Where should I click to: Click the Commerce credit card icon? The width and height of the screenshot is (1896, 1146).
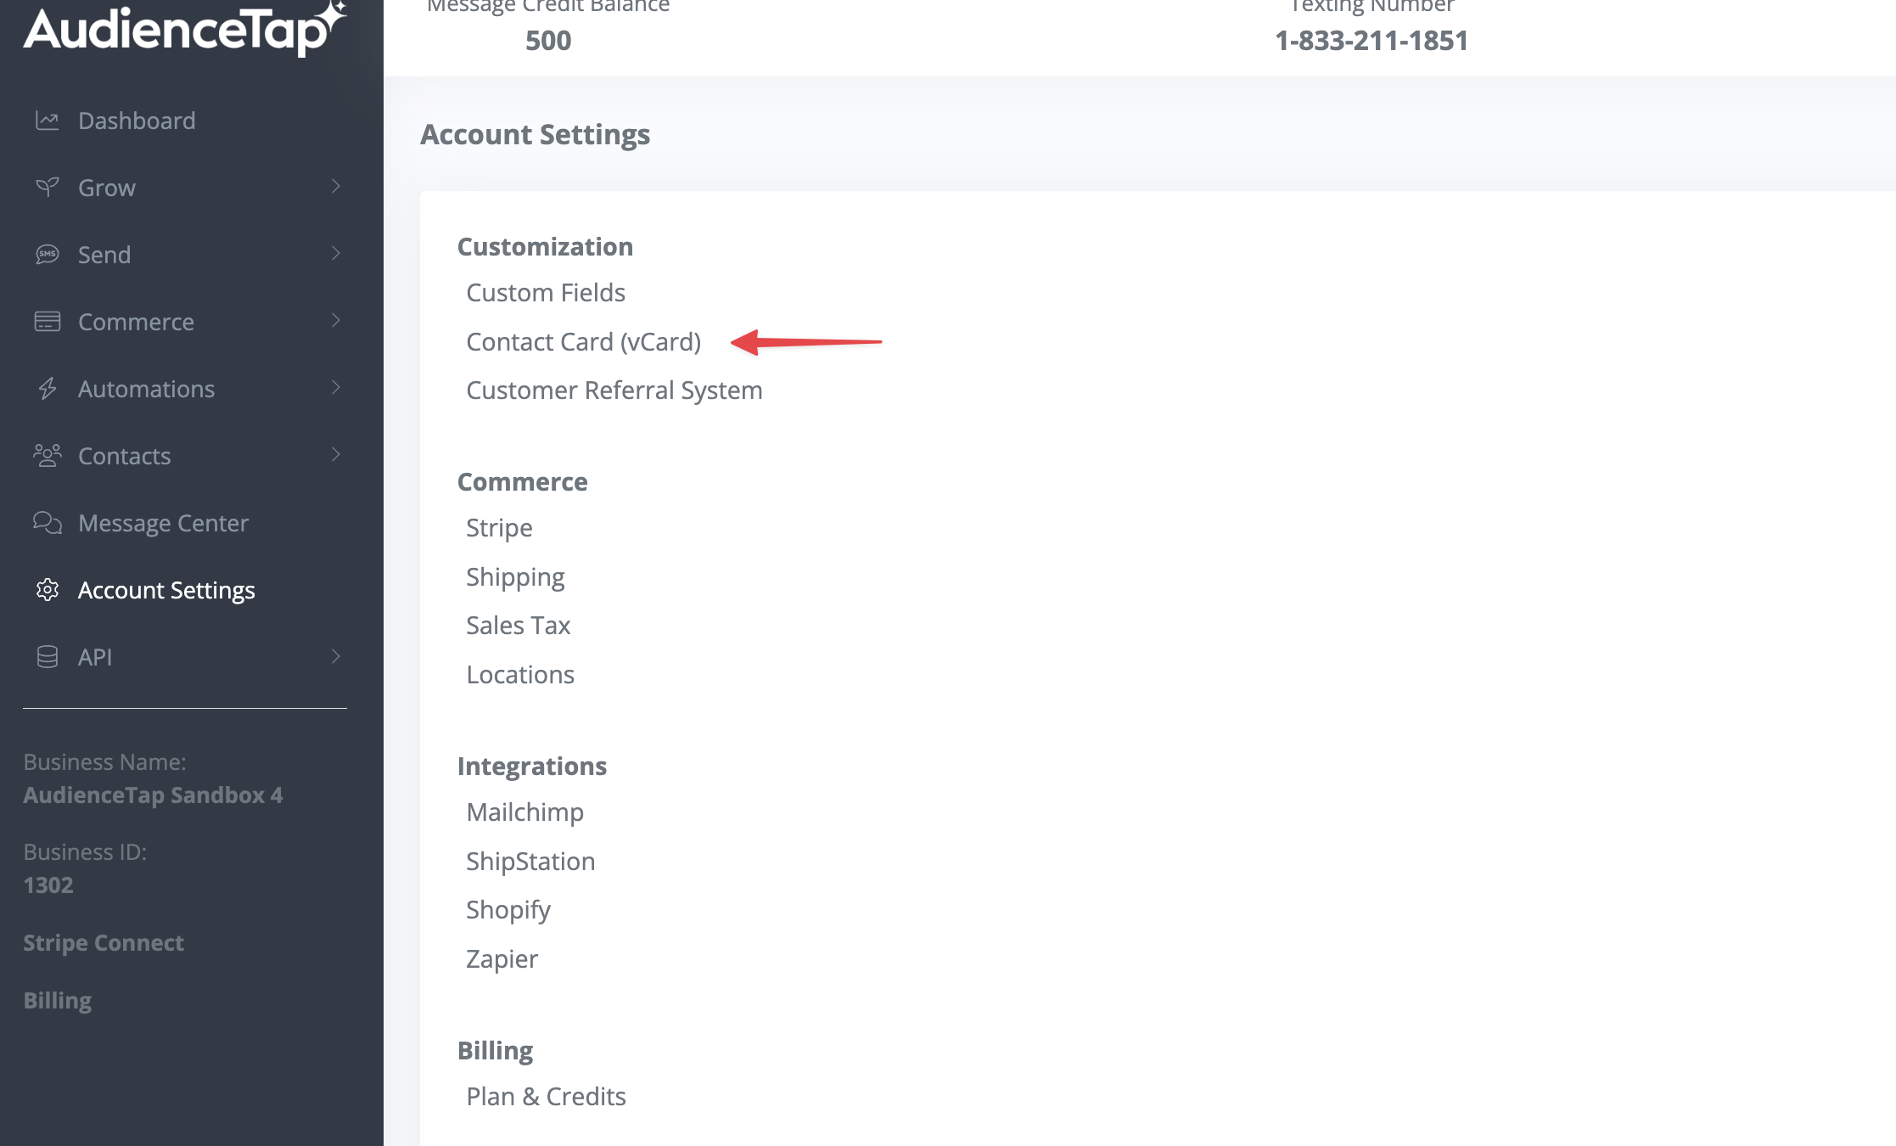pos(47,321)
